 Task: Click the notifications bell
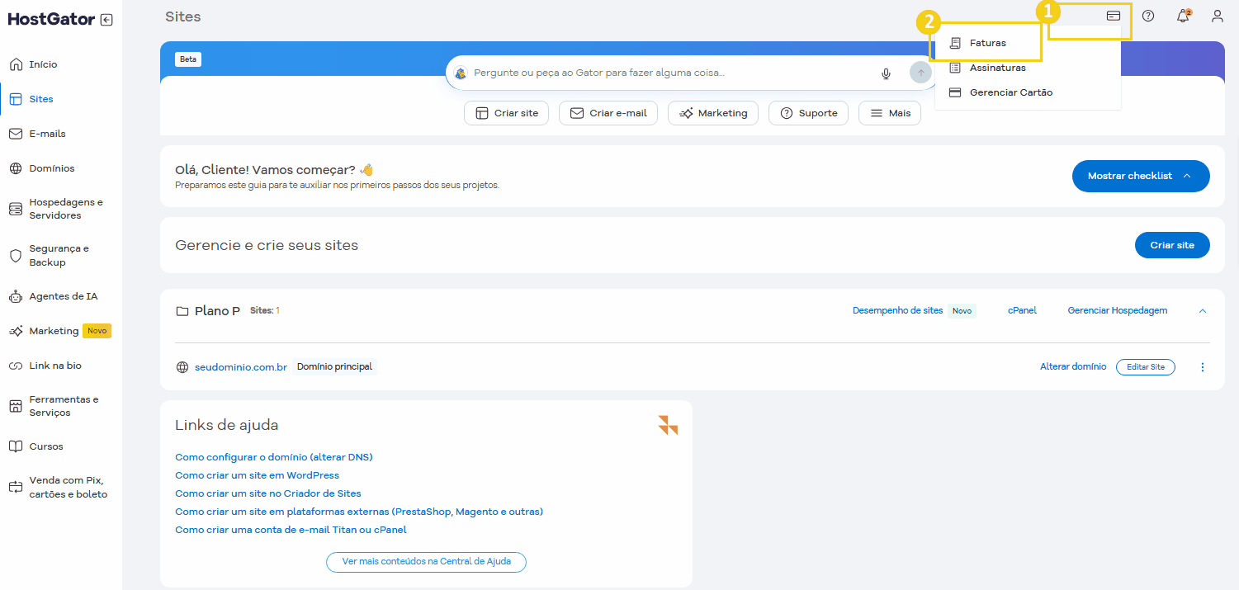(1183, 15)
